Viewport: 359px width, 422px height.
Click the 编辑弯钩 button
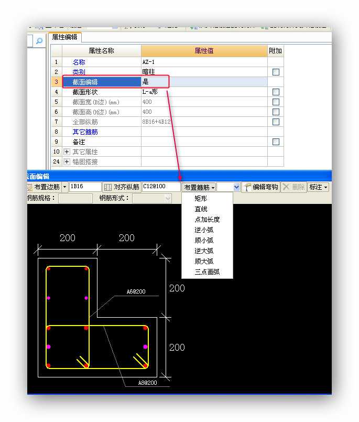point(261,187)
